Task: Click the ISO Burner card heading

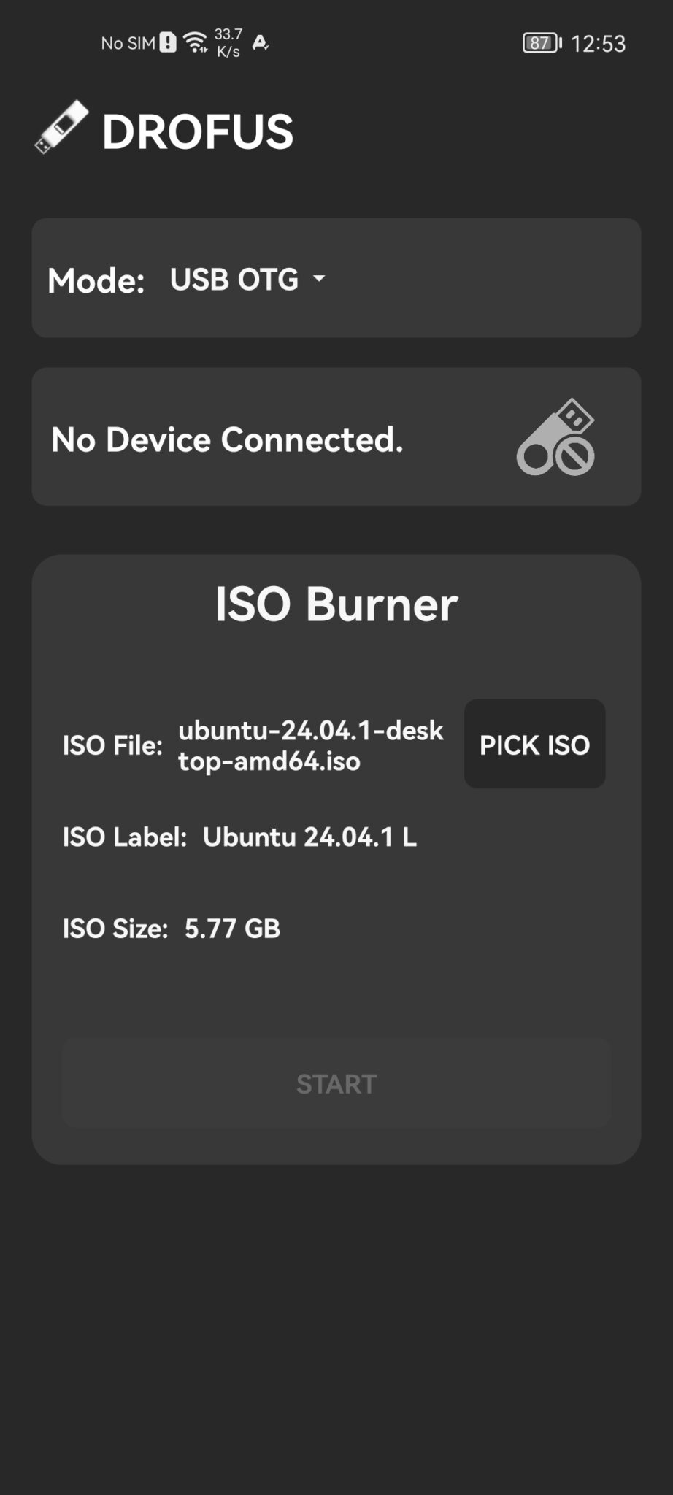Action: coord(336,602)
